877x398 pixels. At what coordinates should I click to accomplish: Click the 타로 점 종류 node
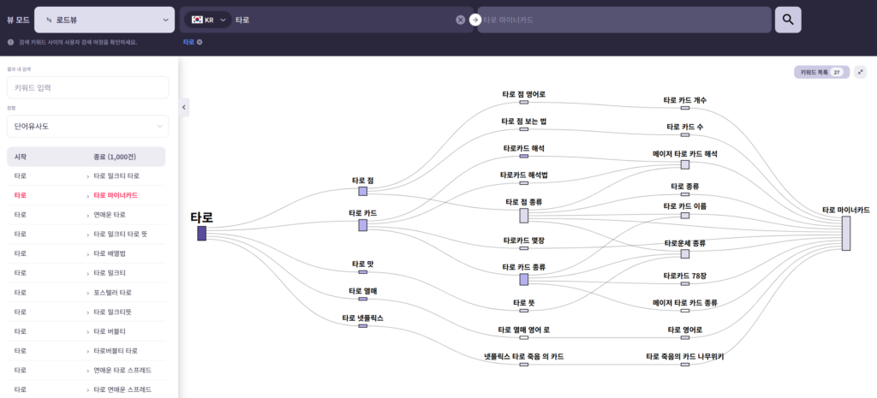click(x=523, y=216)
